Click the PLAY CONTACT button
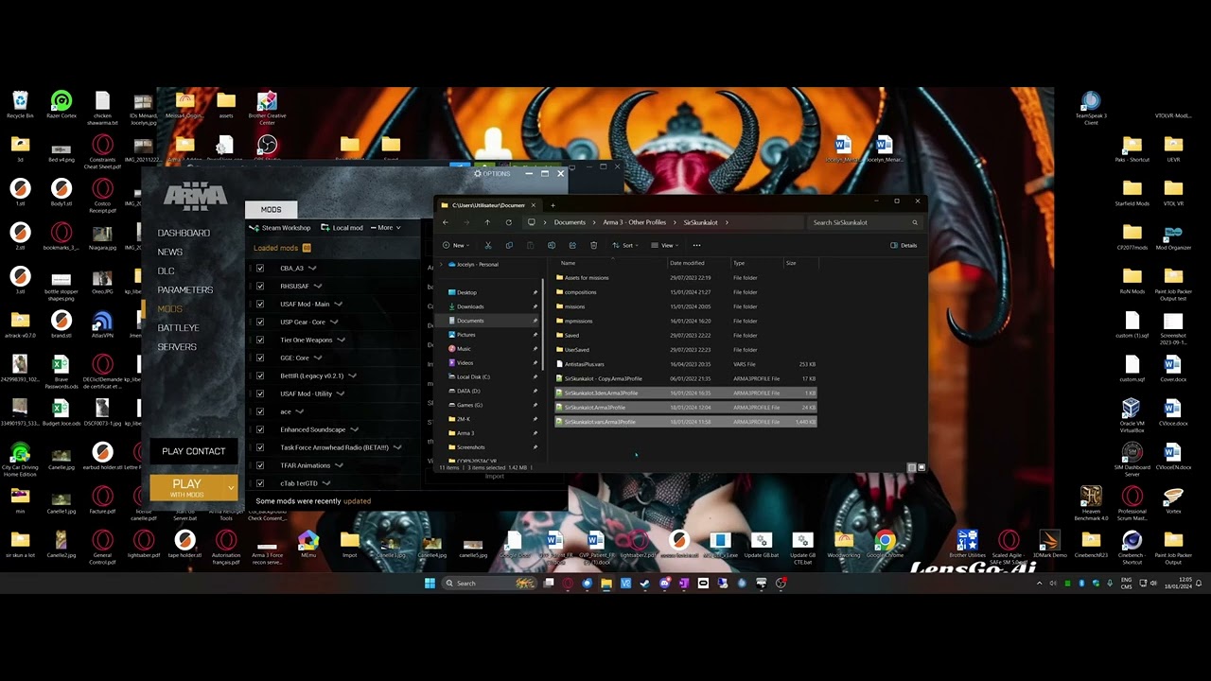 click(194, 451)
